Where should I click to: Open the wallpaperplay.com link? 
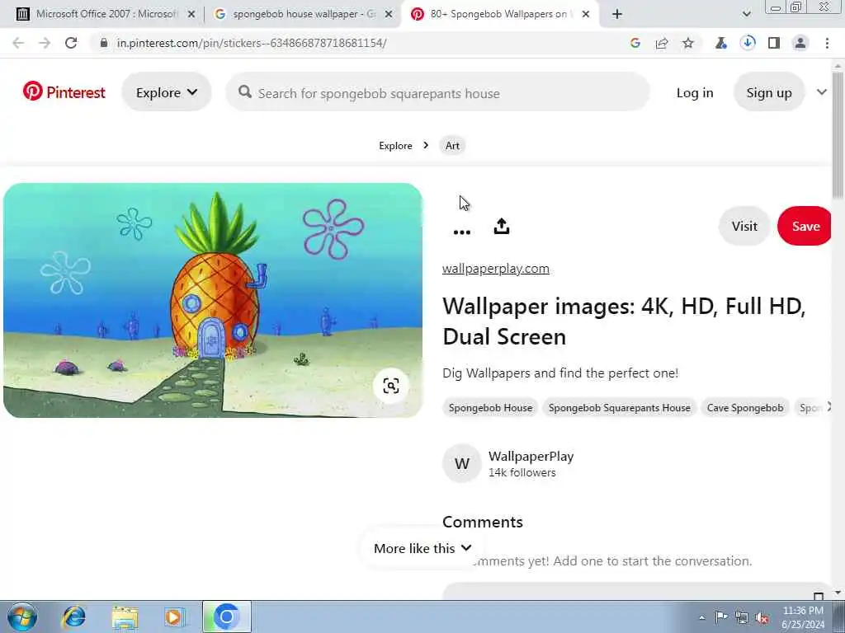[x=496, y=269]
